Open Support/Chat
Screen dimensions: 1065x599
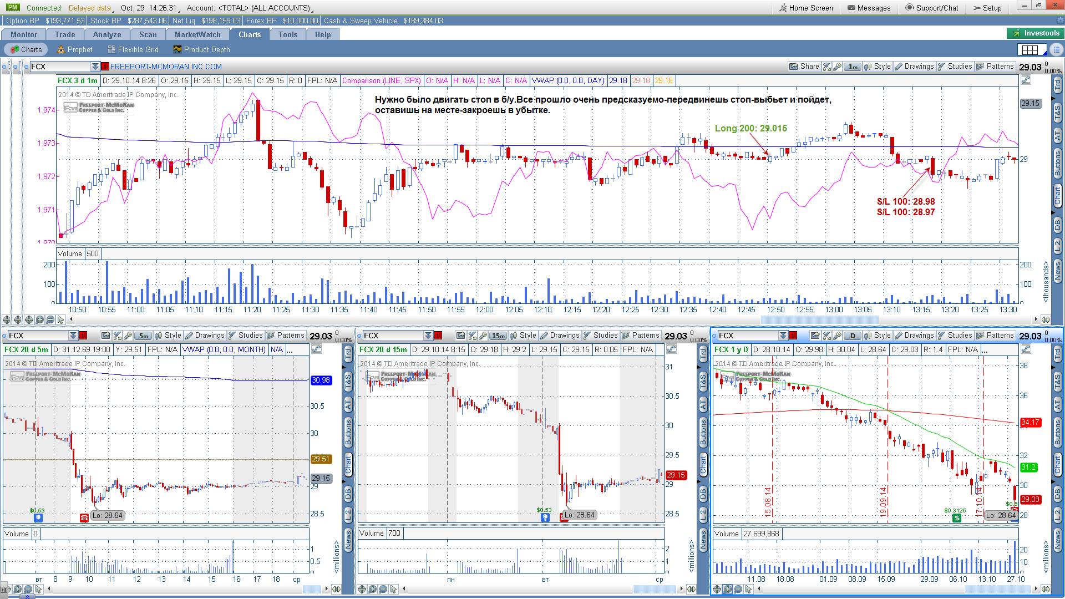point(932,8)
